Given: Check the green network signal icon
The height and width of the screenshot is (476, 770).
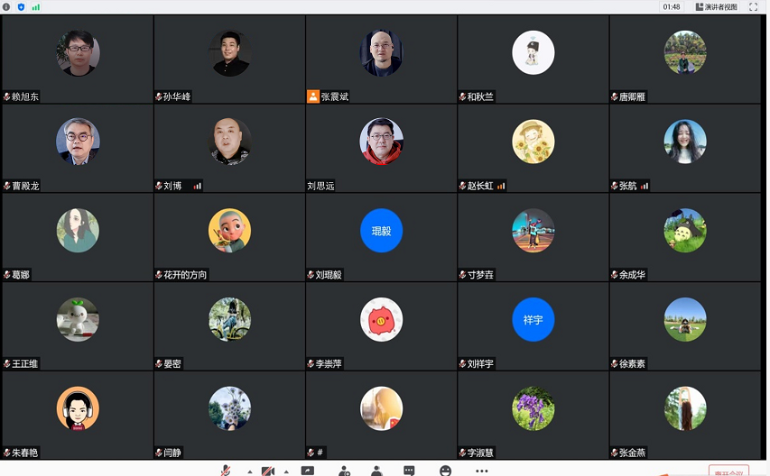Looking at the screenshot, I should [36, 7].
